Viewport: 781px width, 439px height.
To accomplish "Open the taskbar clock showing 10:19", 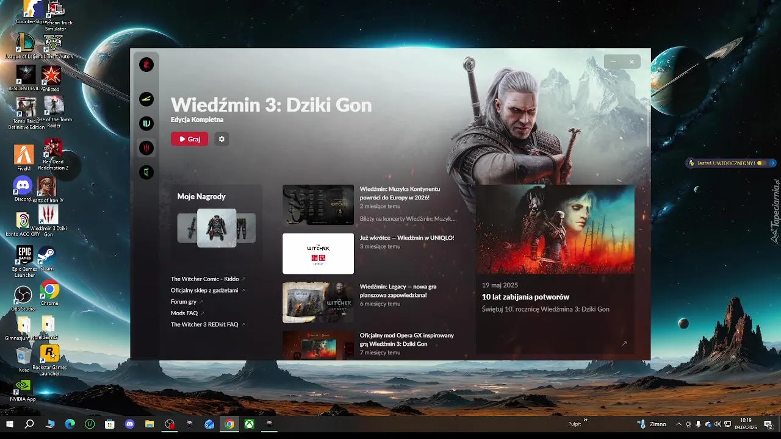I will (746, 424).
